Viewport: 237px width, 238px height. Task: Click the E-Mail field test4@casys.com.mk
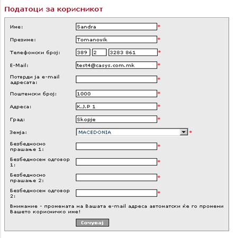click(x=116, y=65)
